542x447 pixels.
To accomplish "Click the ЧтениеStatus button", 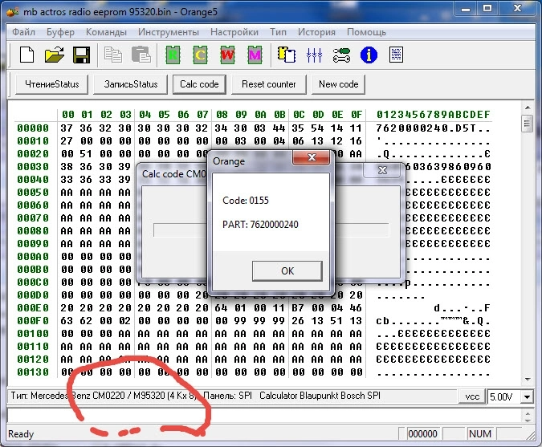I will [x=52, y=84].
